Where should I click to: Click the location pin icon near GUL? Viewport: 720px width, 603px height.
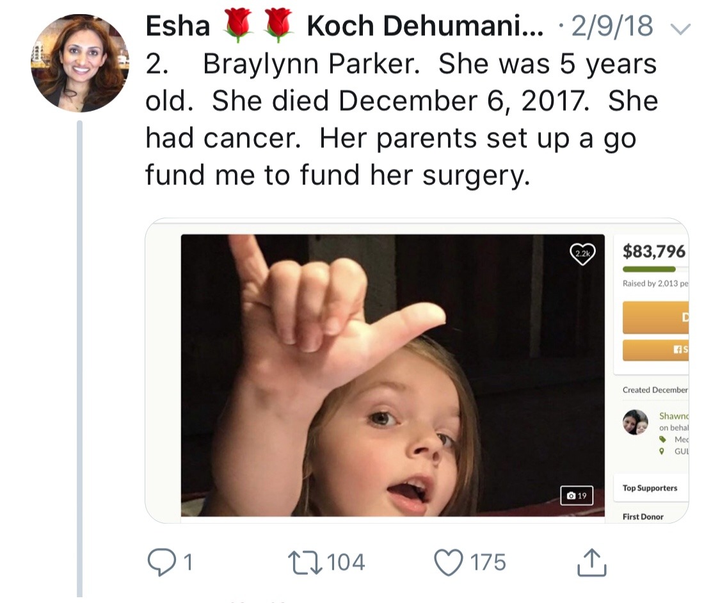click(662, 451)
